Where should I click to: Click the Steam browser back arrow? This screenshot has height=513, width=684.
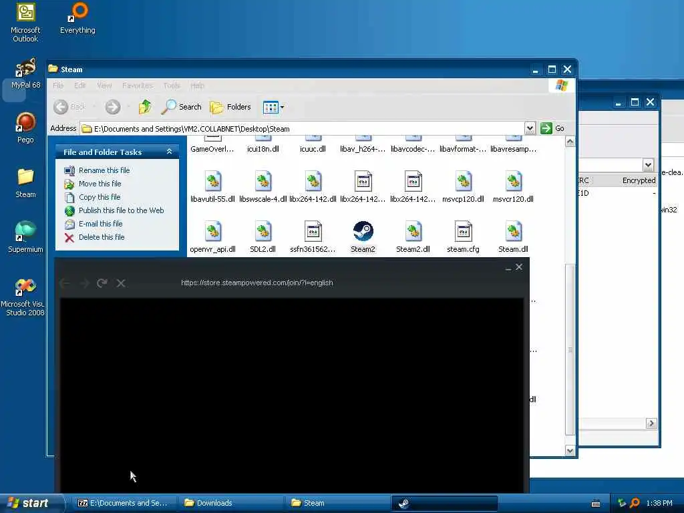(x=65, y=283)
